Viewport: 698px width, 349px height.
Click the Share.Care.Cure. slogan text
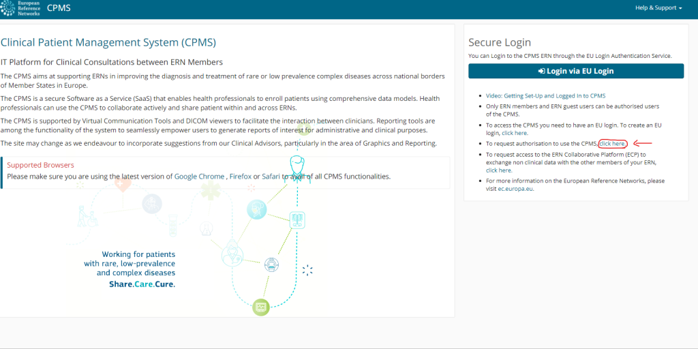click(x=142, y=284)
